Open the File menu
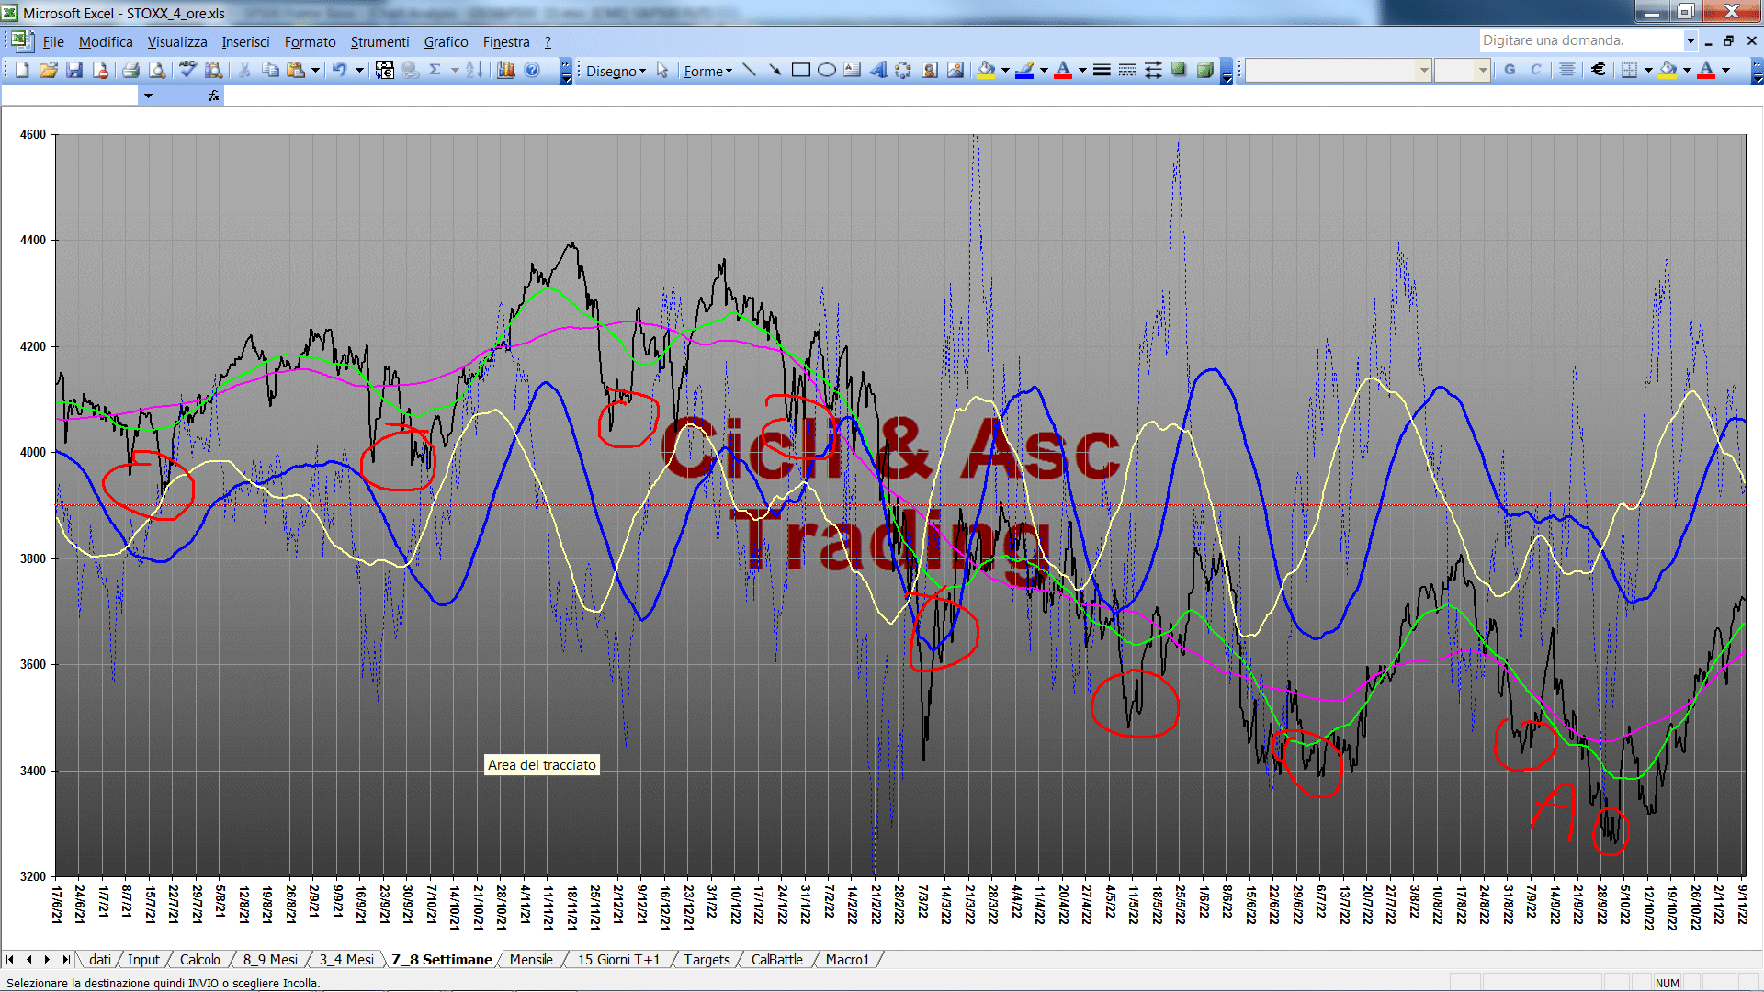The height and width of the screenshot is (992, 1764). tap(53, 42)
